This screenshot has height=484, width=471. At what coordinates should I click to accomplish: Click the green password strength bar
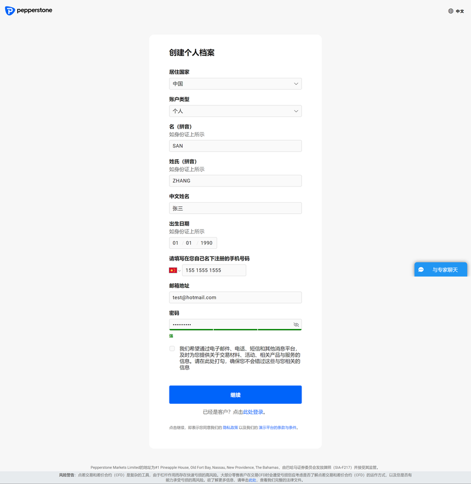click(x=235, y=330)
